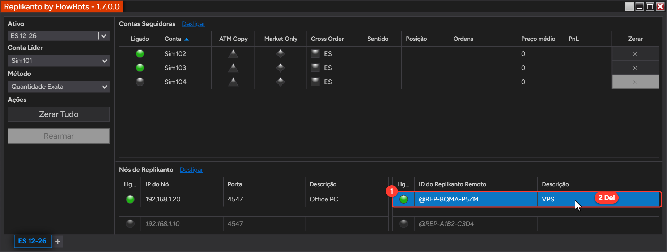Toggle the status light for node 192.168.1.20
Image resolution: width=667 pixels, height=252 pixels.
(130, 199)
